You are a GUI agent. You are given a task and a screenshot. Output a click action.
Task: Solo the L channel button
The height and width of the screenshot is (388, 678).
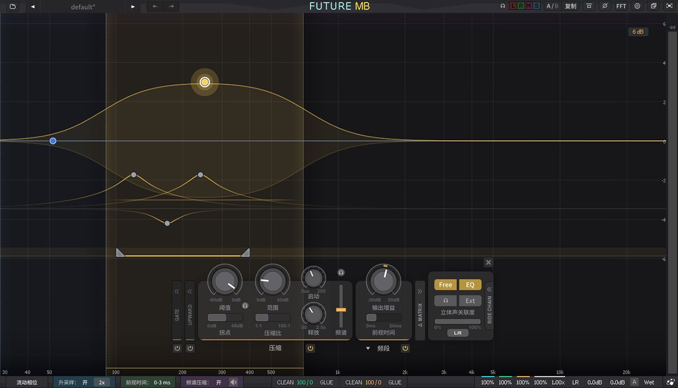click(x=513, y=6)
